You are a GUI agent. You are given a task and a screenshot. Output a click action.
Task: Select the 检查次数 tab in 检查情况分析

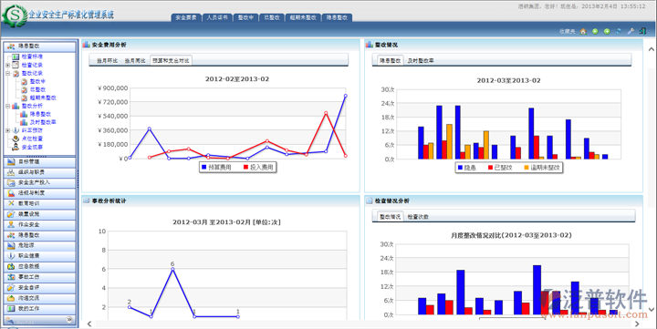(418, 217)
